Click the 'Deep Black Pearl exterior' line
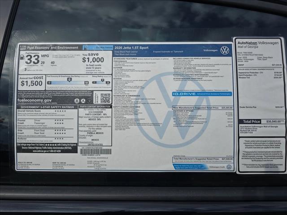Screen dimensions: 287x215 pyautogui.click(x=126, y=52)
